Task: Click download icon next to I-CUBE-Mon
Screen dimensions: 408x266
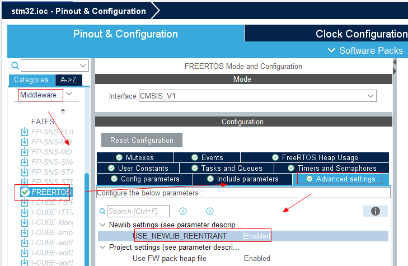Action: (x=25, y=223)
